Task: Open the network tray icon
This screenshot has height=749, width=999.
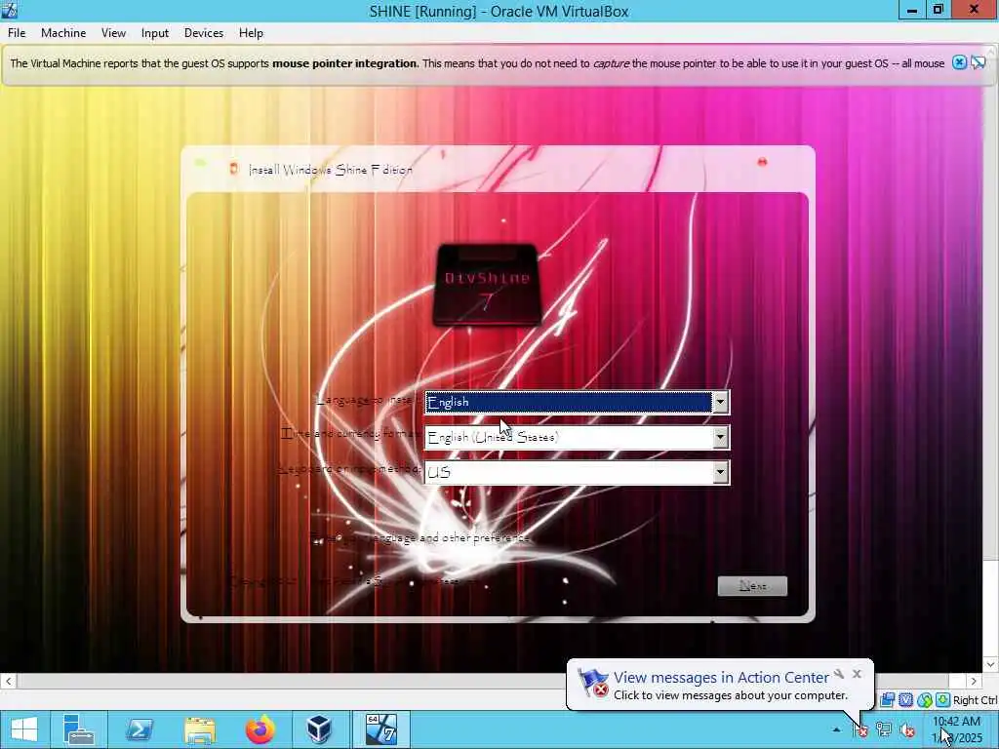Action: 884,729
